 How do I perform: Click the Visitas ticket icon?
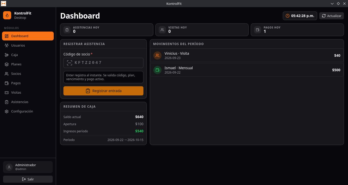pos(7,93)
